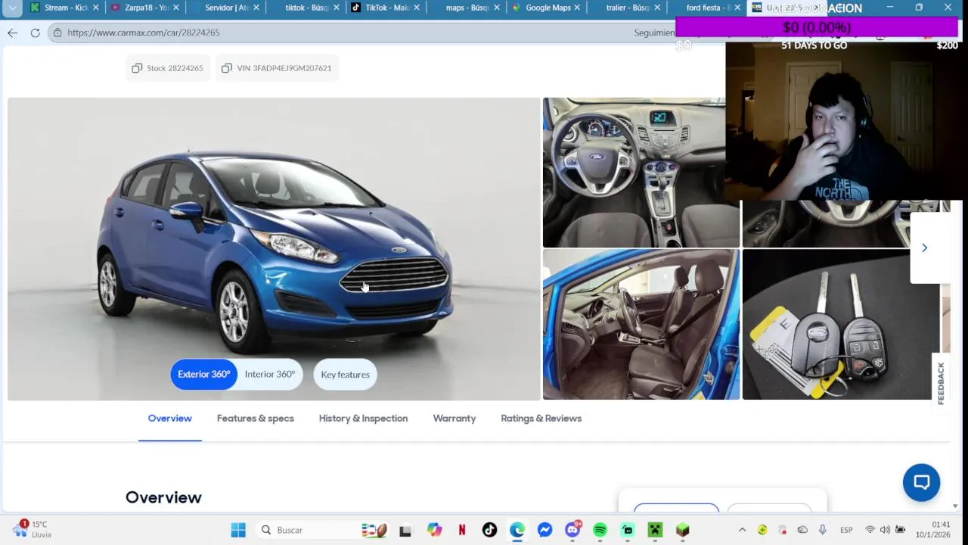Open Netflix from the taskbar
This screenshot has width=968, height=545.
click(x=461, y=530)
